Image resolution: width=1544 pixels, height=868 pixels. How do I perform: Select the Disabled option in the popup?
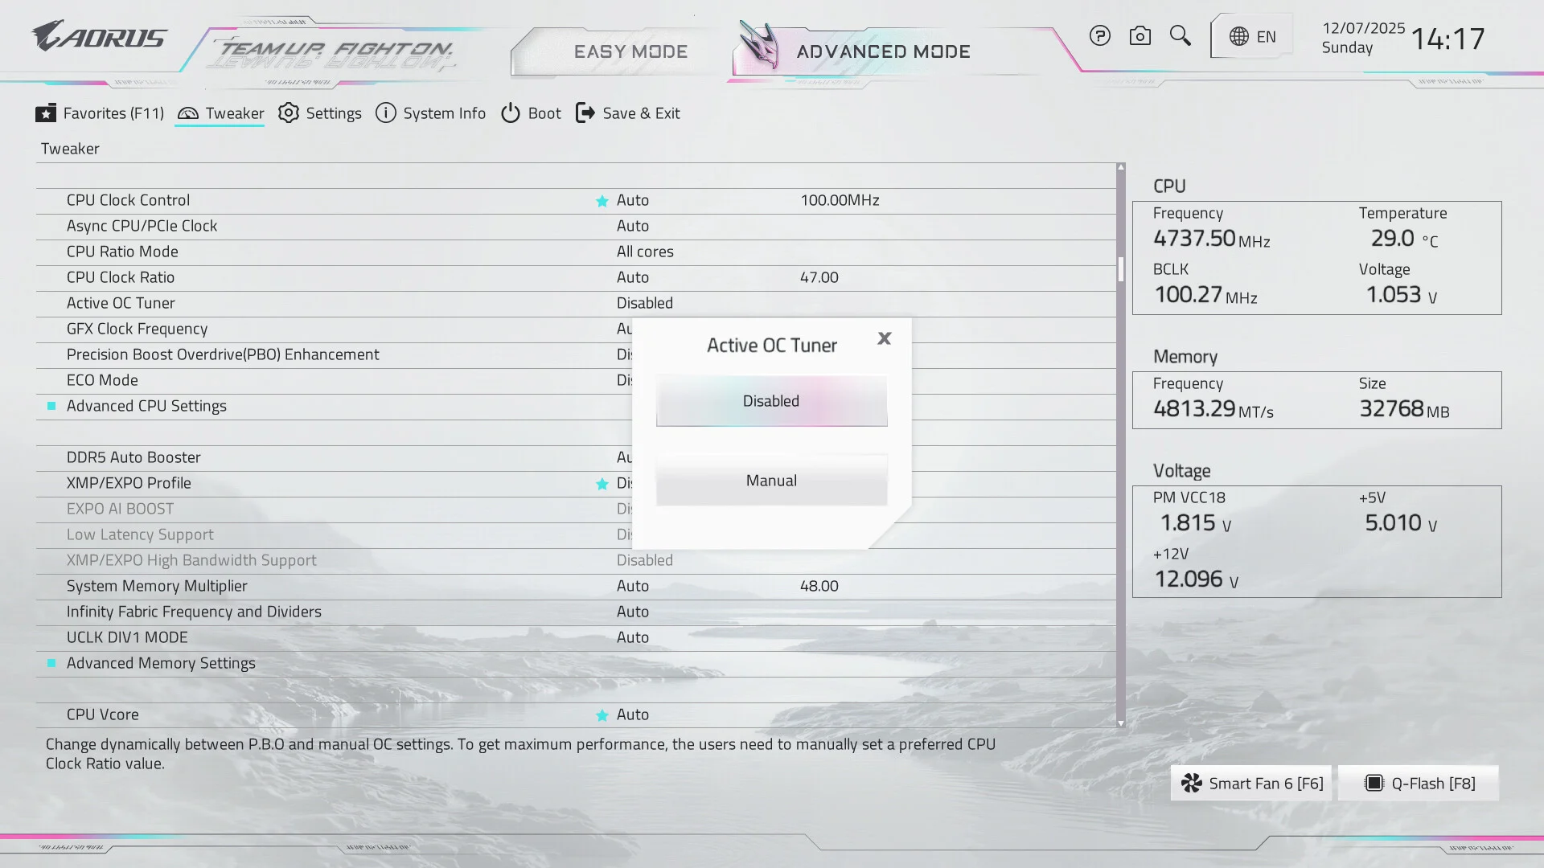771,401
